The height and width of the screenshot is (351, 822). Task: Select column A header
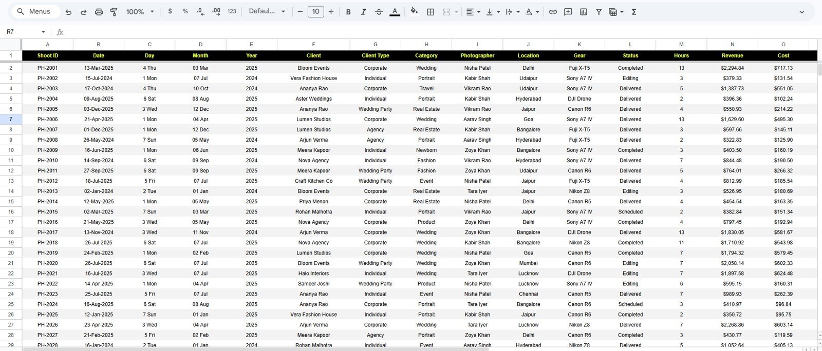pyautogui.click(x=48, y=45)
